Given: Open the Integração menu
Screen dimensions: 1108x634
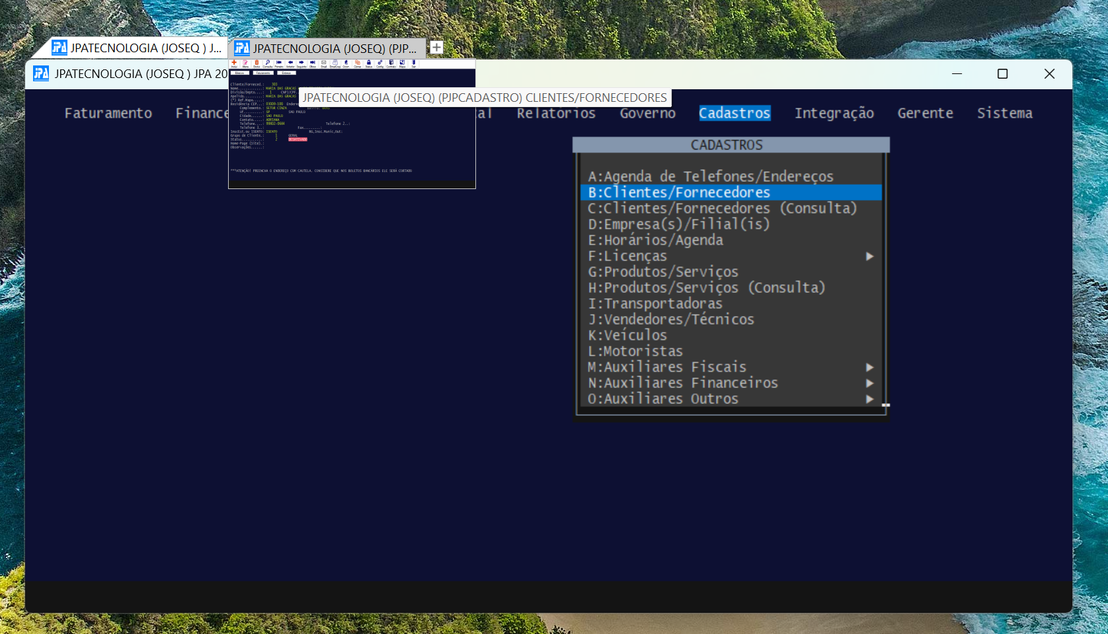Looking at the screenshot, I should [x=834, y=113].
